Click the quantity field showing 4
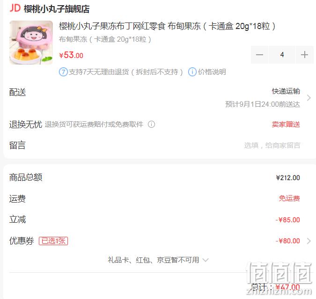Viewport: 316px width, 299px height. coord(282,55)
